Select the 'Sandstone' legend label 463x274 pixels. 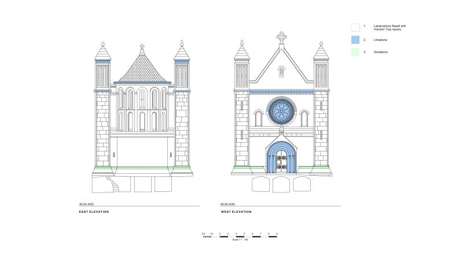pos(381,52)
